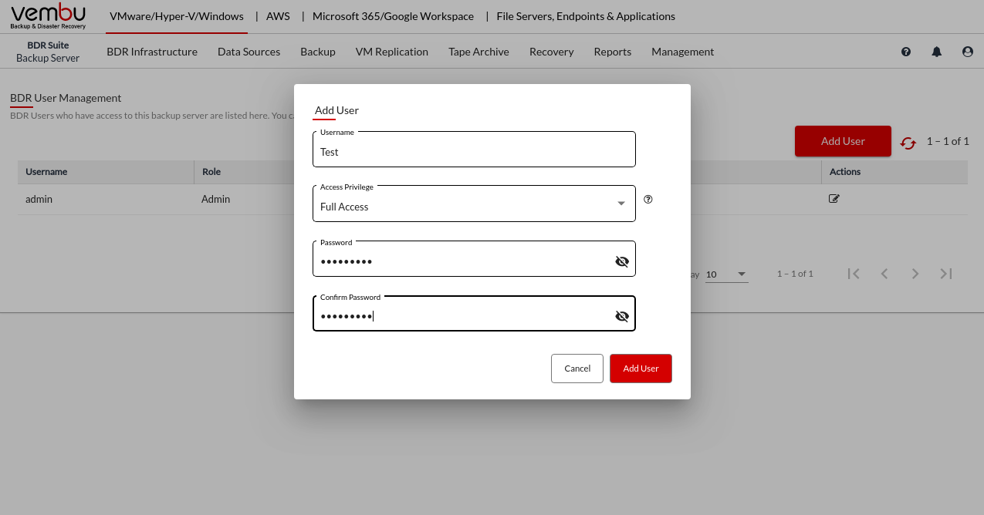
Task: Click the Access Privilege help icon
Action: 648,199
